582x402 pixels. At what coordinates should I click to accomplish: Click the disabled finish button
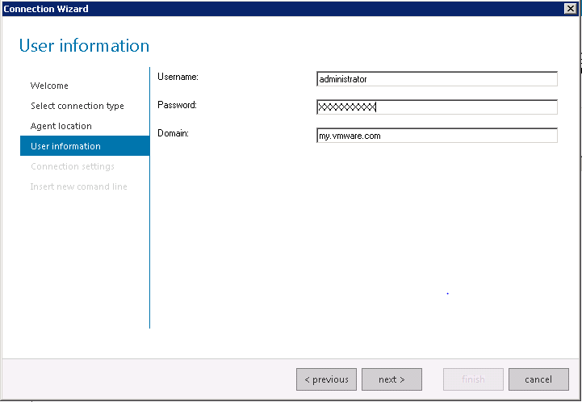473,379
